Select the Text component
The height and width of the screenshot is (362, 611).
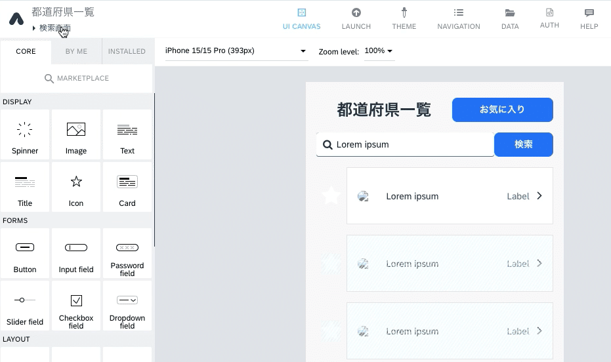click(127, 134)
